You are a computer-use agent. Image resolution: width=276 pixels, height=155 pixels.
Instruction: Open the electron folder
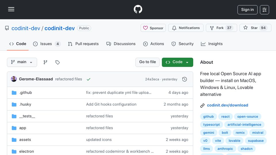tap(26, 152)
